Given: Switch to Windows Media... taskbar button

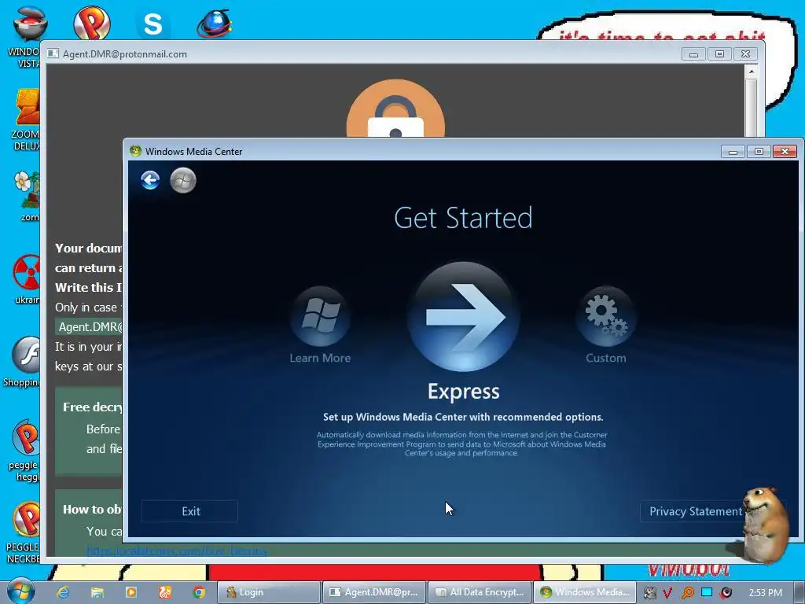Looking at the screenshot, I should coord(585,592).
